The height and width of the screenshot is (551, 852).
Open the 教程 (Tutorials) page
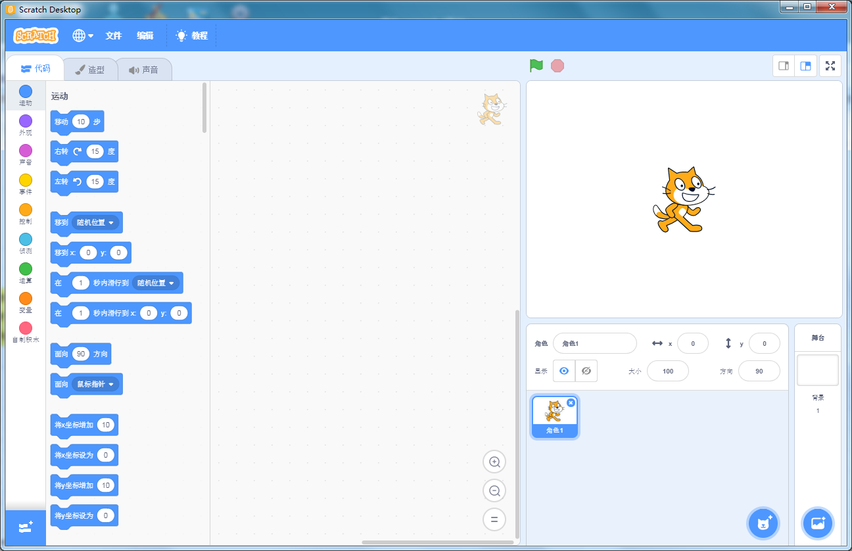point(192,36)
